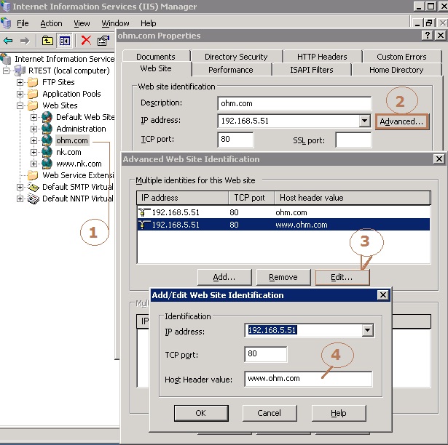Click the www.nk.com site globe icon
This screenshot has height=445, width=448.
(x=47, y=164)
